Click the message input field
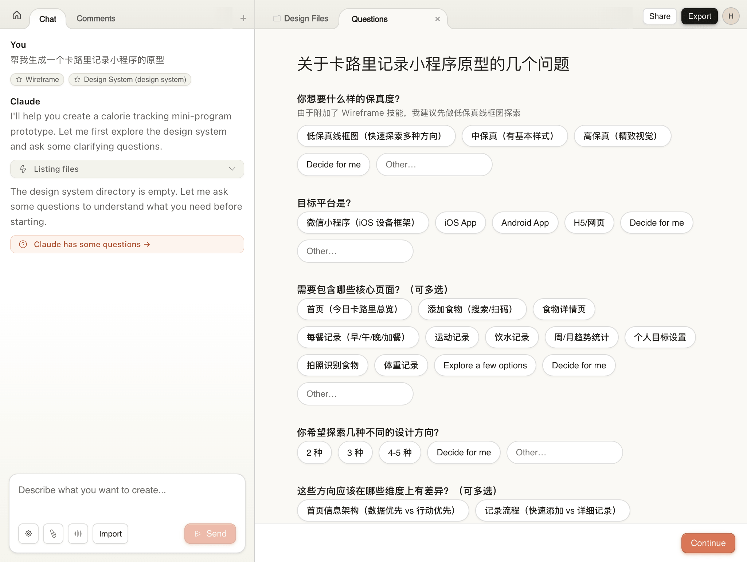This screenshot has width=747, height=562. click(x=127, y=490)
